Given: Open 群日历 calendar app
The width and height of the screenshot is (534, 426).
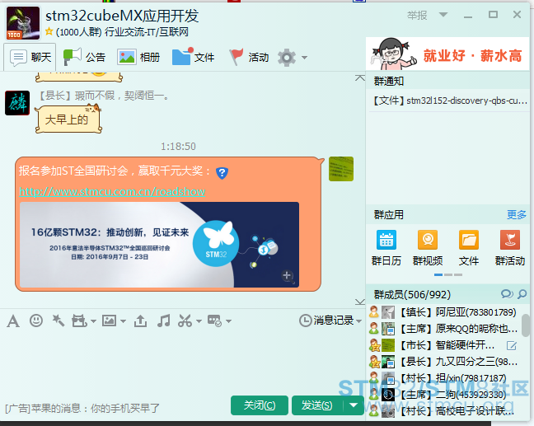Looking at the screenshot, I should [x=386, y=248].
